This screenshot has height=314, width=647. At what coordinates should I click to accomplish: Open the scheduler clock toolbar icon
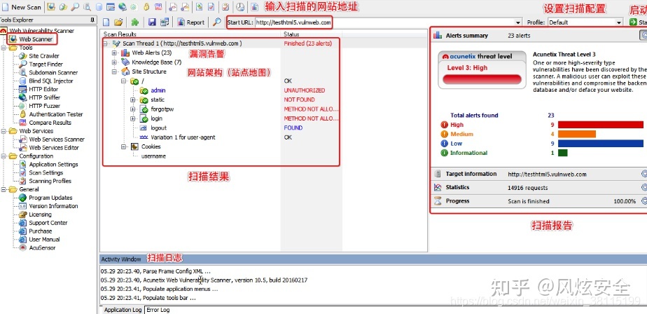(x=239, y=6)
